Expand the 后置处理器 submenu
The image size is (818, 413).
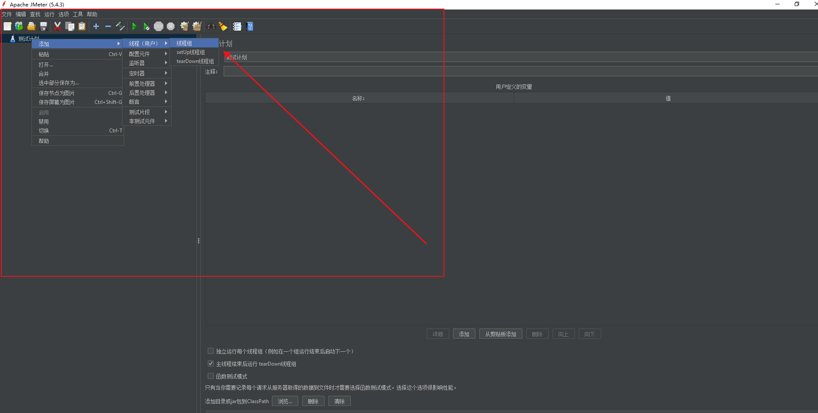pyautogui.click(x=147, y=93)
